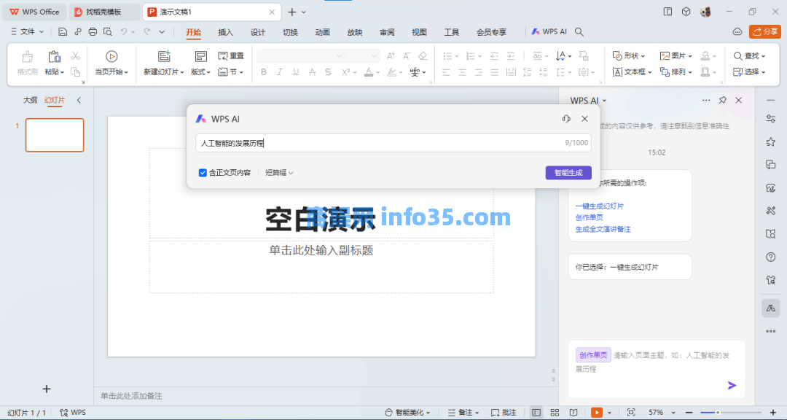Click the 批注 comment button in status bar
Viewport: 787px width, 420px height.
point(504,413)
